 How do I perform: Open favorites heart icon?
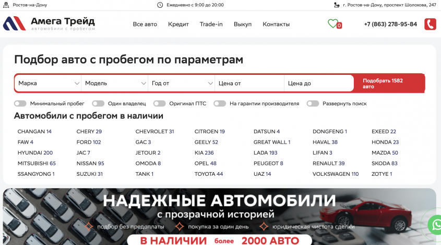tap(332, 23)
